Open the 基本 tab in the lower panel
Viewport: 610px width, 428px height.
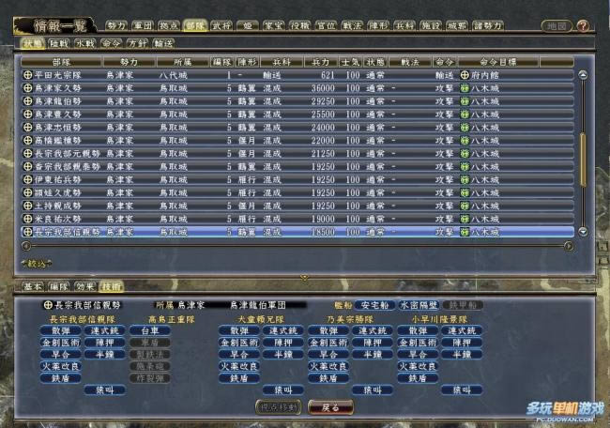(x=33, y=287)
